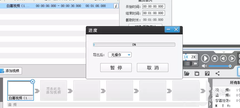Open the info icon for 白幕视频 clip
240x108 pixels.
coord(116,6)
